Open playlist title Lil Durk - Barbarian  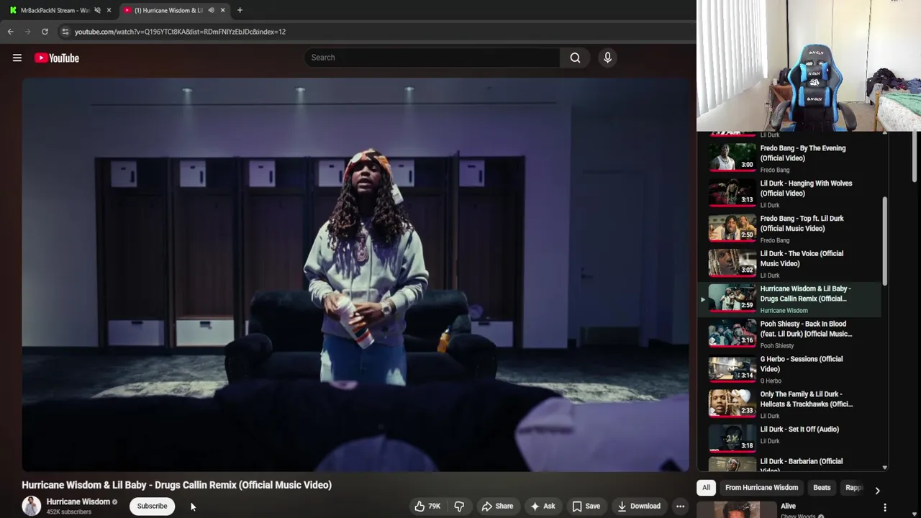[x=802, y=464]
